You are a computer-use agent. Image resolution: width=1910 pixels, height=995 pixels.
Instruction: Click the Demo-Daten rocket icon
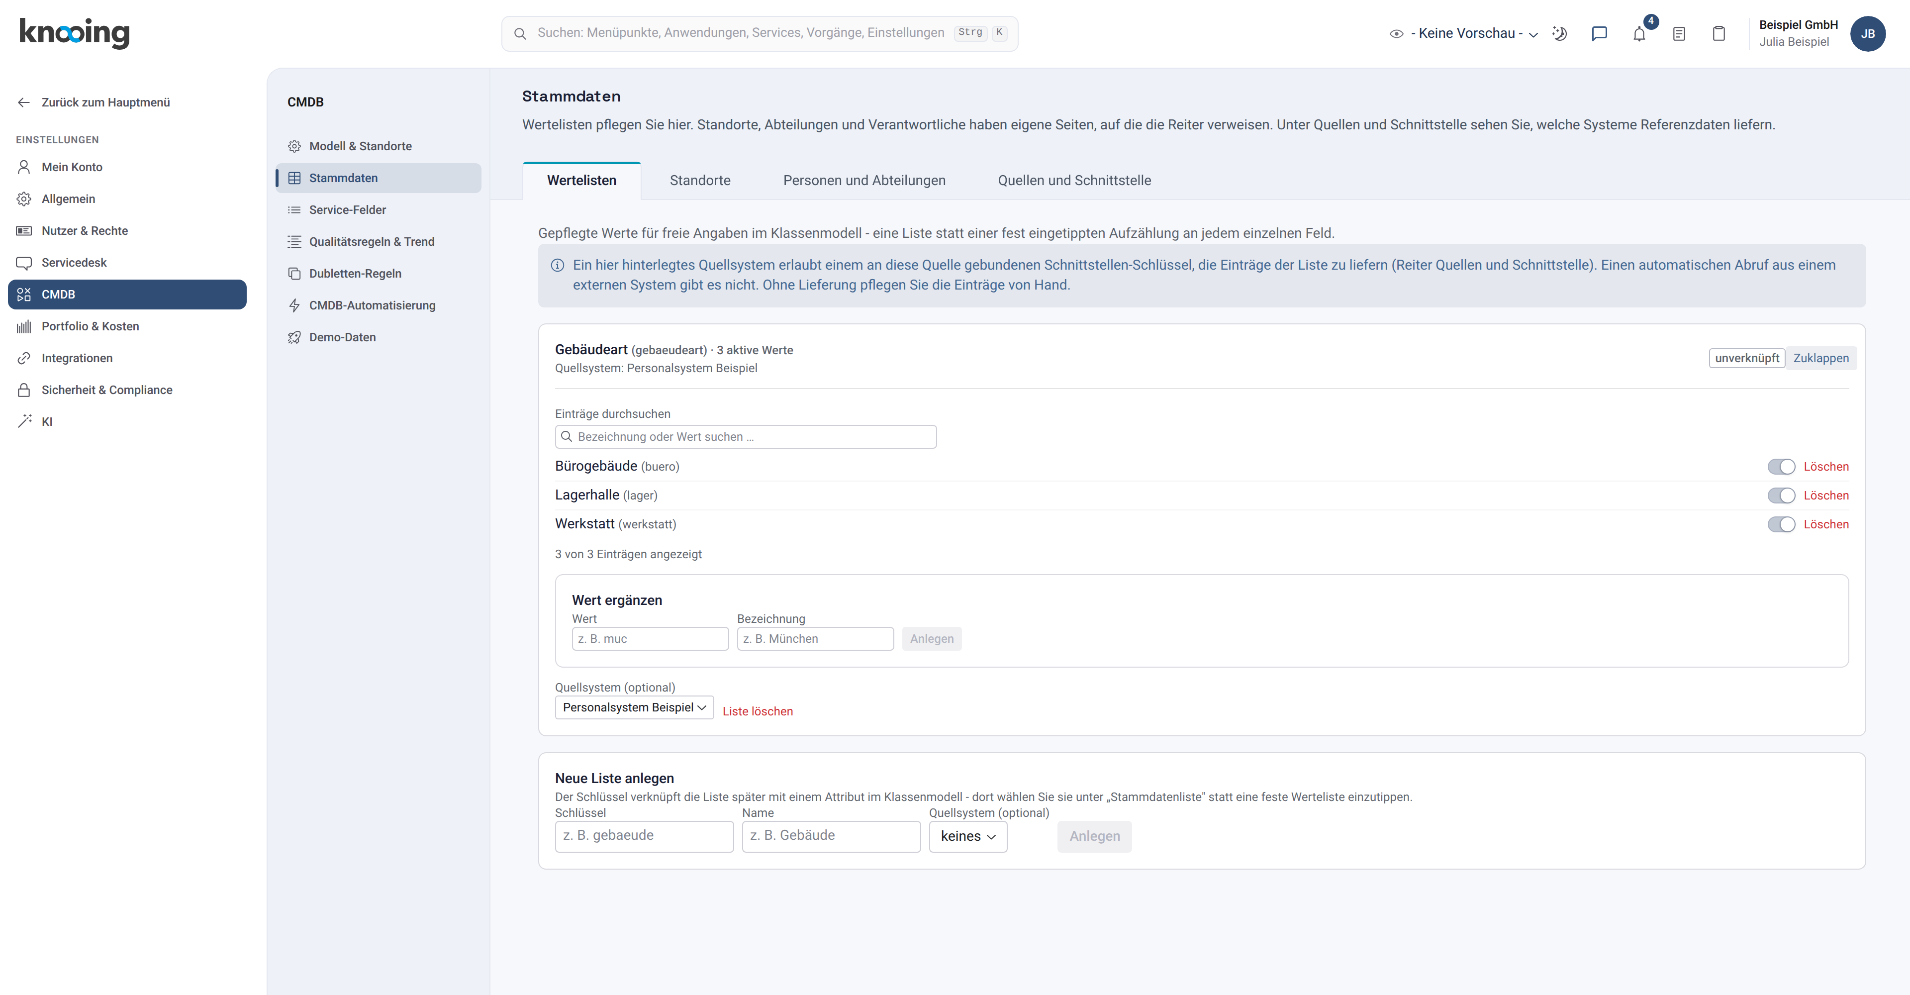point(294,337)
